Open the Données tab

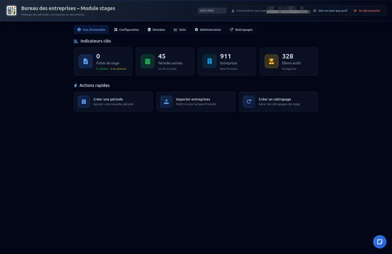tap(156, 30)
